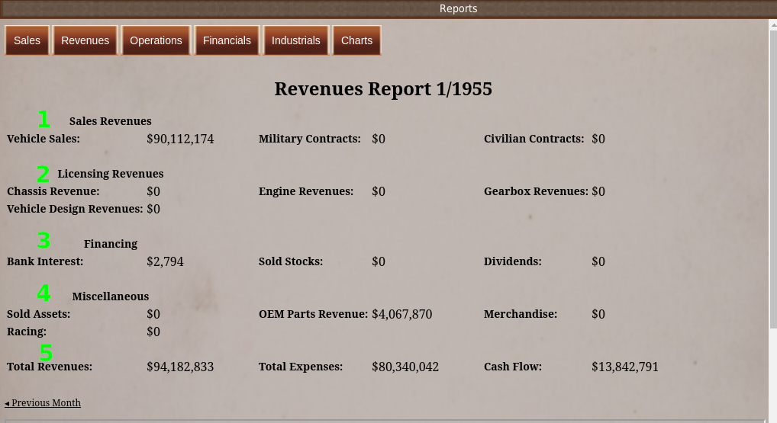Open the Sales report tab

tap(27, 40)
